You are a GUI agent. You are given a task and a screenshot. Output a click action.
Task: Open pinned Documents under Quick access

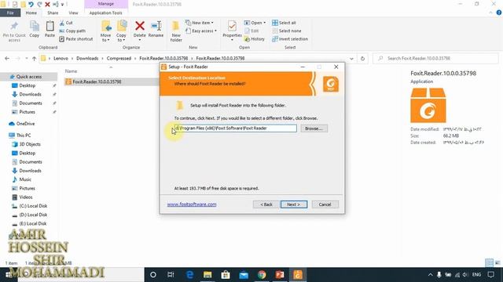coord(31,103)
